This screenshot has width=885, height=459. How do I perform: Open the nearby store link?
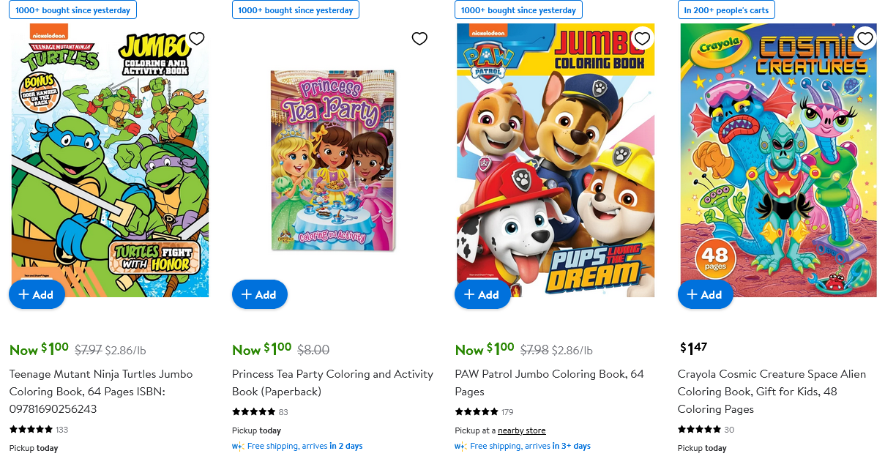click(x=521, y=430)
